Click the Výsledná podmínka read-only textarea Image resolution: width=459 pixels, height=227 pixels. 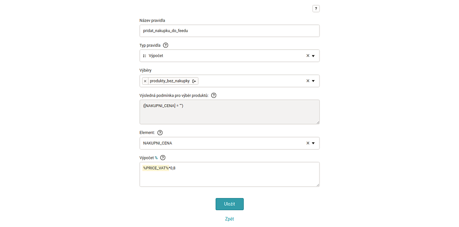(x=229, y=112)
